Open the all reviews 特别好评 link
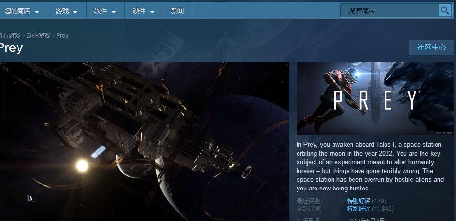456x221 pixels. pyautogui.click(x=359, y=208)
